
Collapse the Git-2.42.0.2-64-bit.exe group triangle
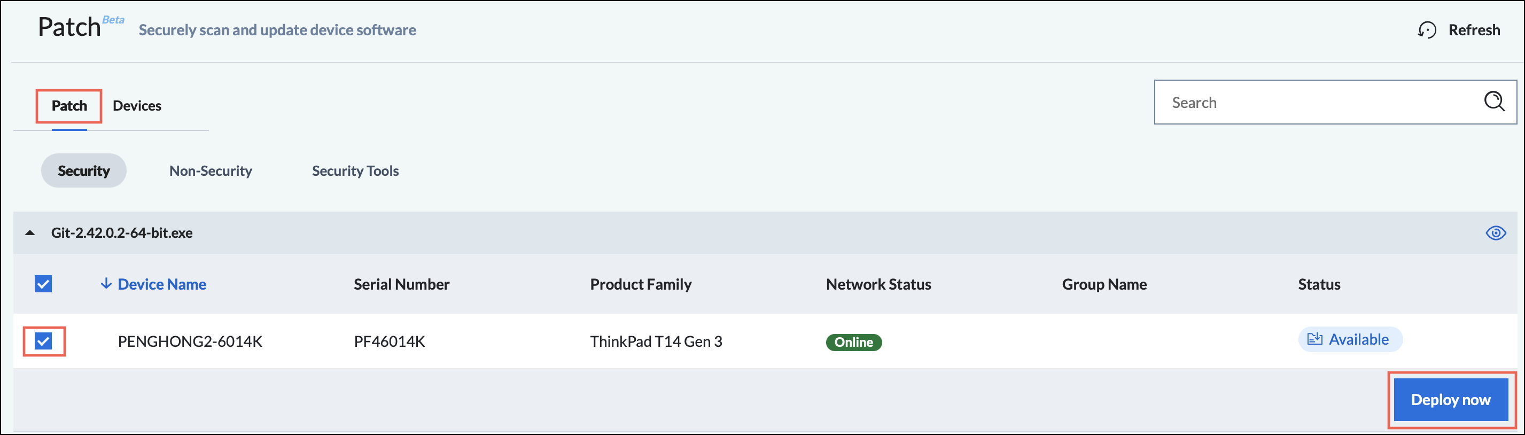(30, 233)
